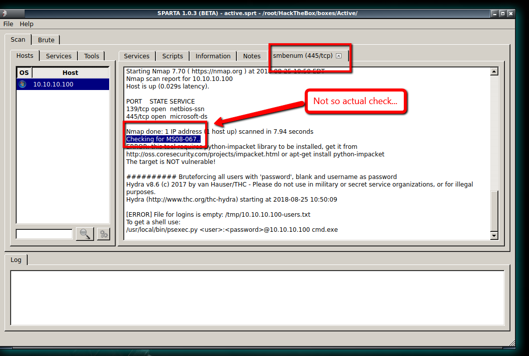Screen dimensions: 529x356
Task: Click the host filter text field
Action: click(x=44, y=234)
